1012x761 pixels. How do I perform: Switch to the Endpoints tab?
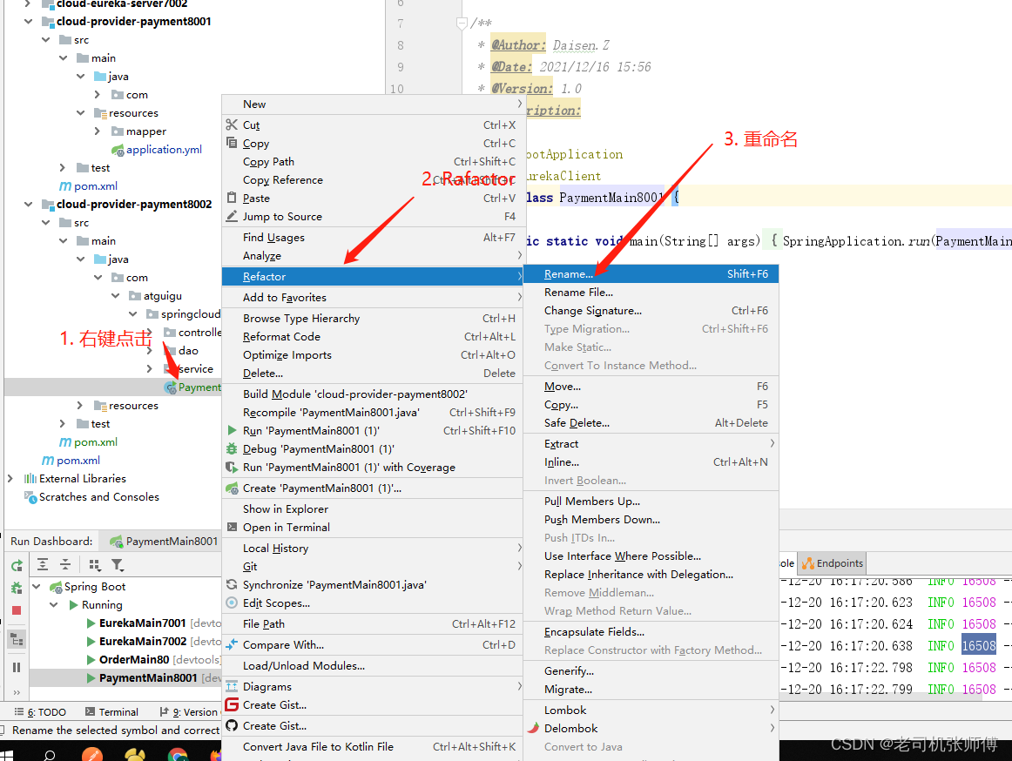(832, 563)
